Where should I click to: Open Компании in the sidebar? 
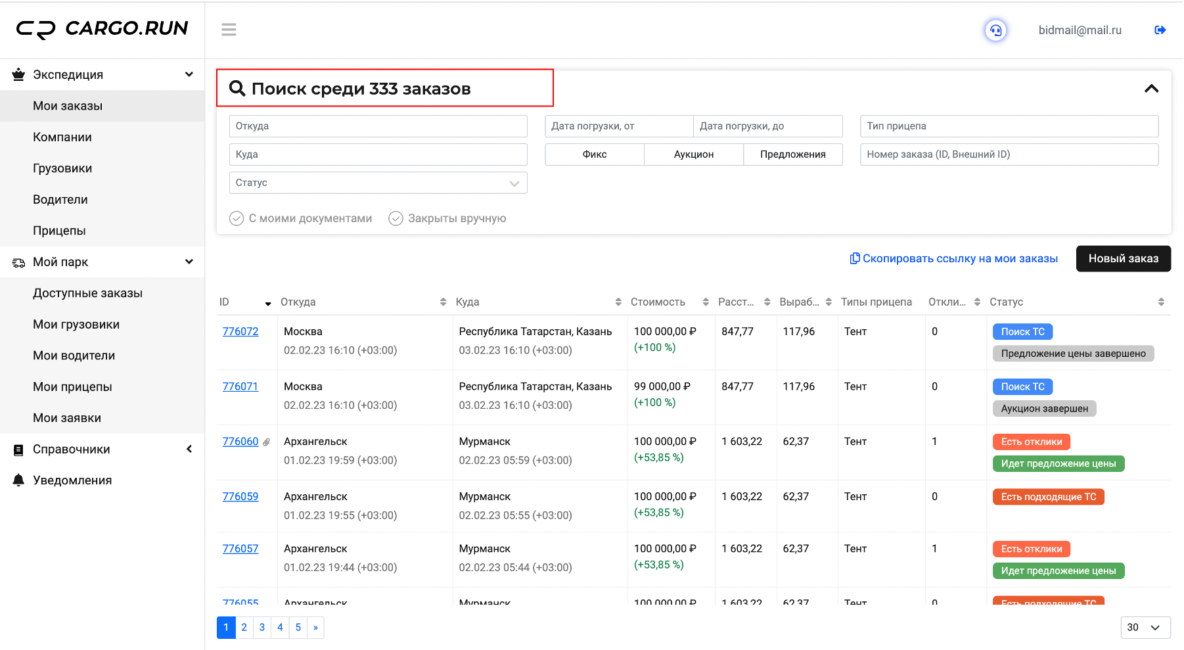click(62, 137)
